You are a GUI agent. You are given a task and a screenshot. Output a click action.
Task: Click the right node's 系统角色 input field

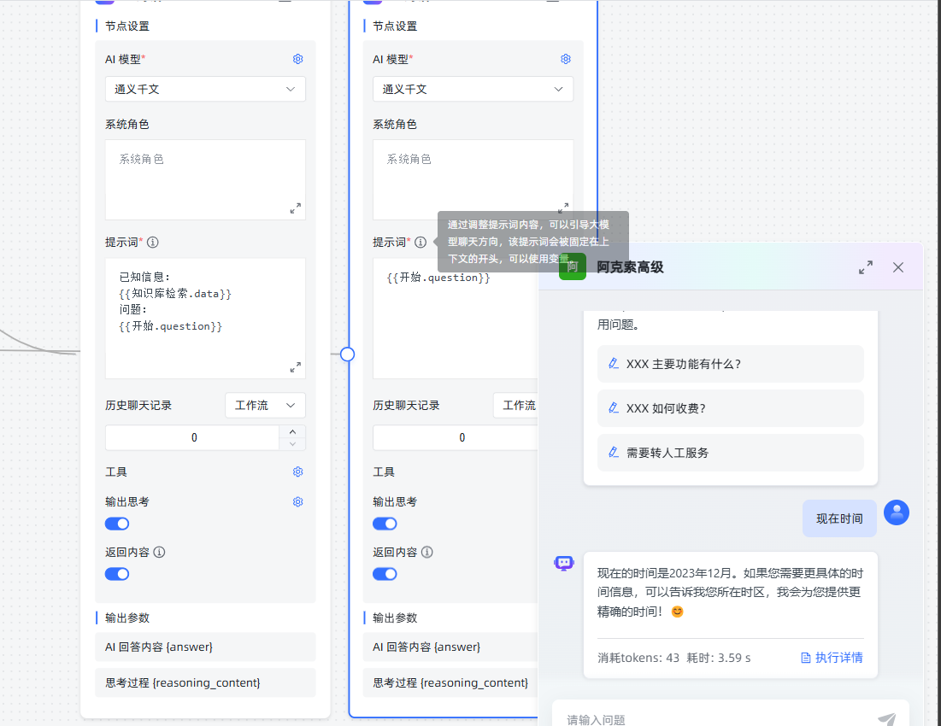tap(473, 180)
